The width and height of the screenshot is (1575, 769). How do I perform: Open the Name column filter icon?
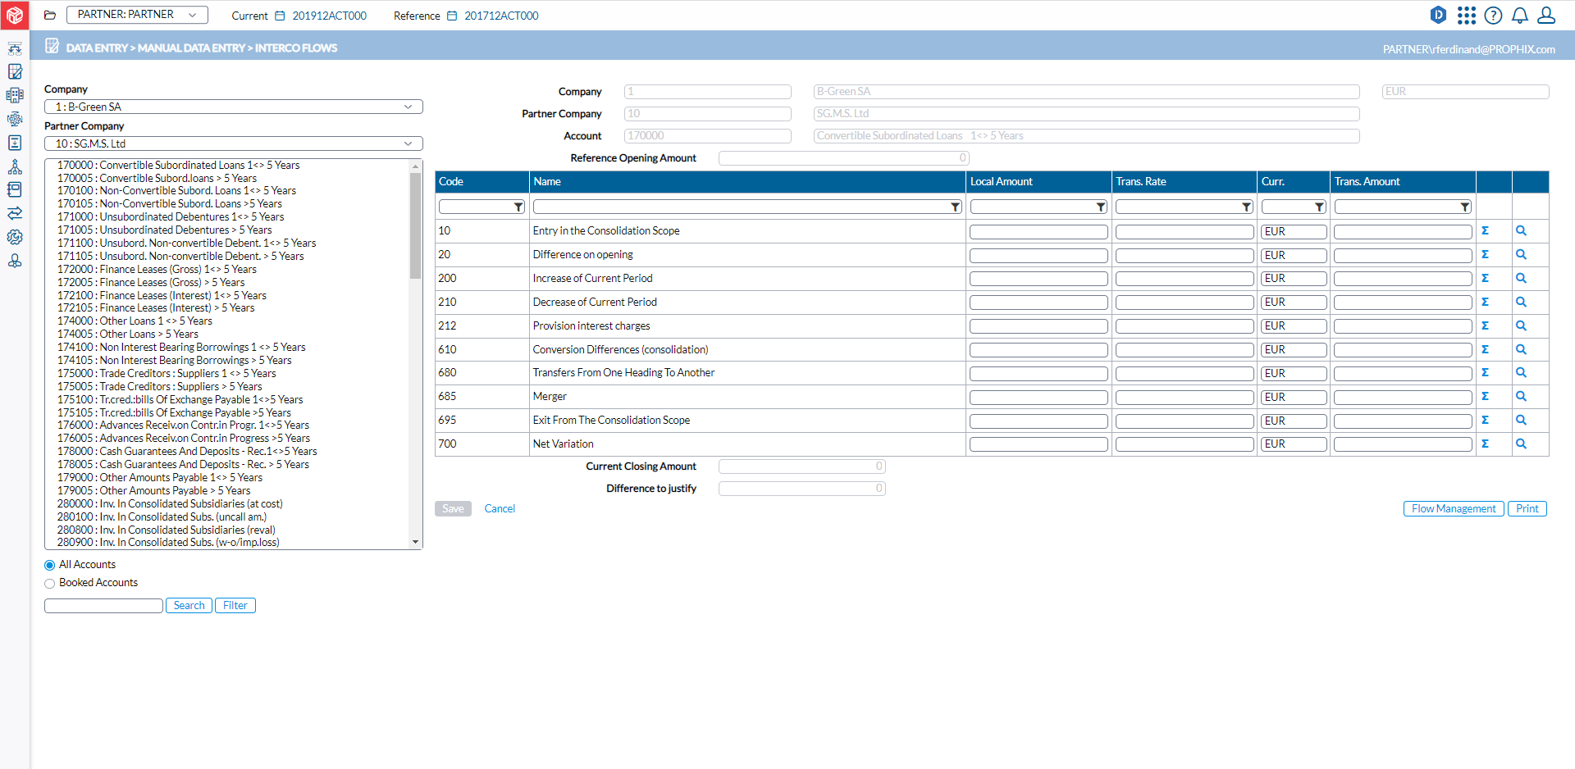click(955, 207)
